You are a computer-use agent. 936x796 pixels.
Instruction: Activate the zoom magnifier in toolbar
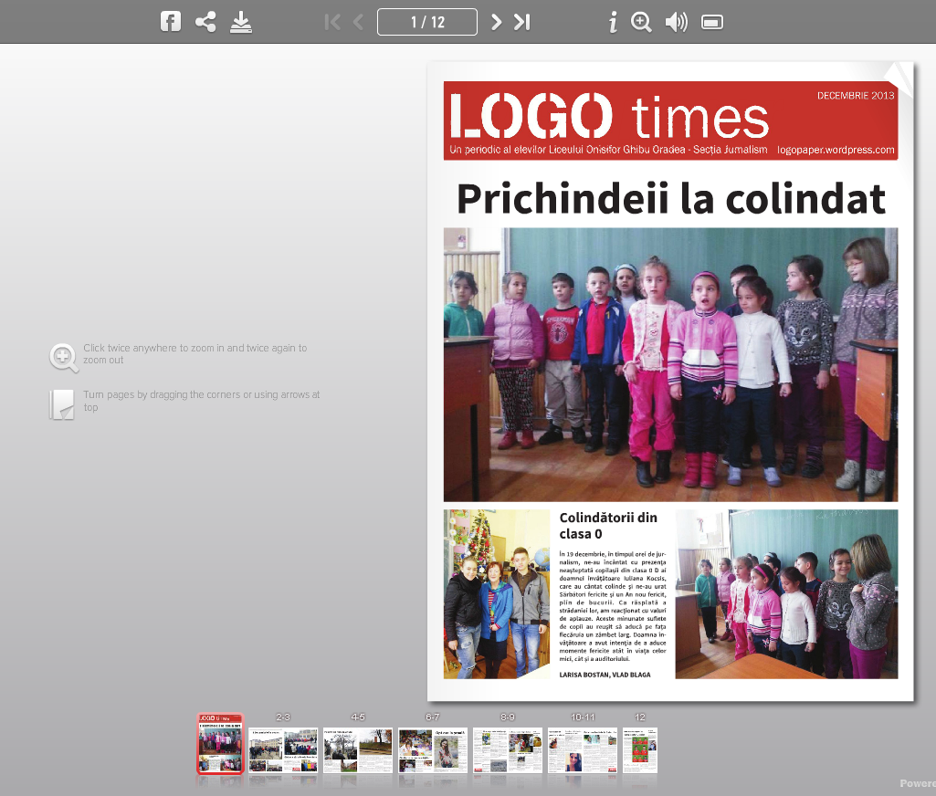point(641,22)
